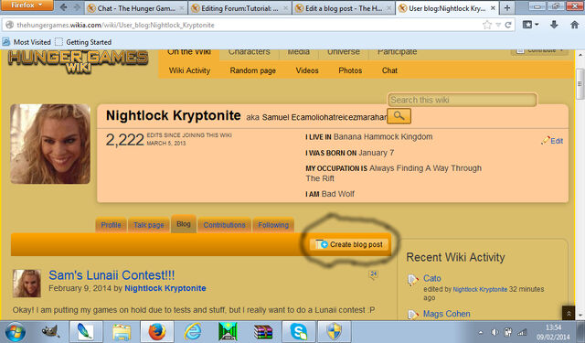
Task: Open the bookmarks menu icon
Action: (x=530, y=25)
